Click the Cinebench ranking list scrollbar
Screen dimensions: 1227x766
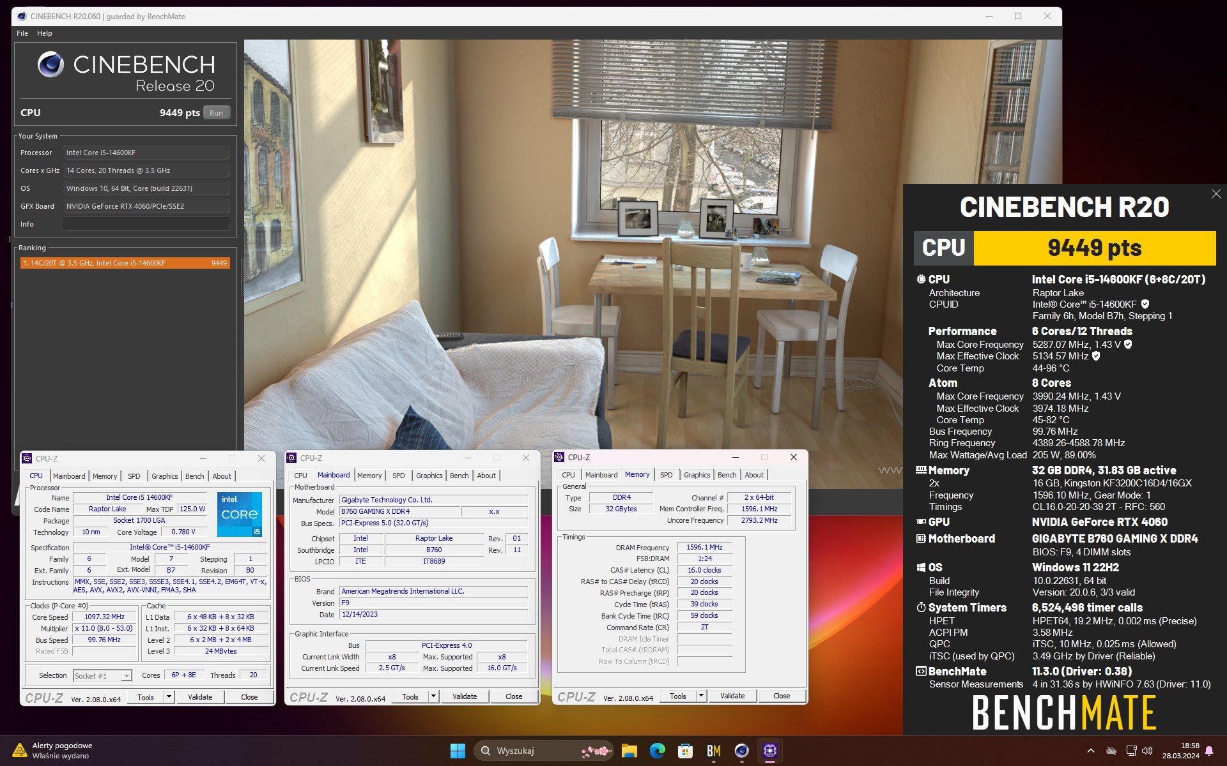click(242, 278)
